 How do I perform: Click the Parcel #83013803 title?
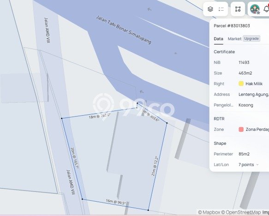232,26
